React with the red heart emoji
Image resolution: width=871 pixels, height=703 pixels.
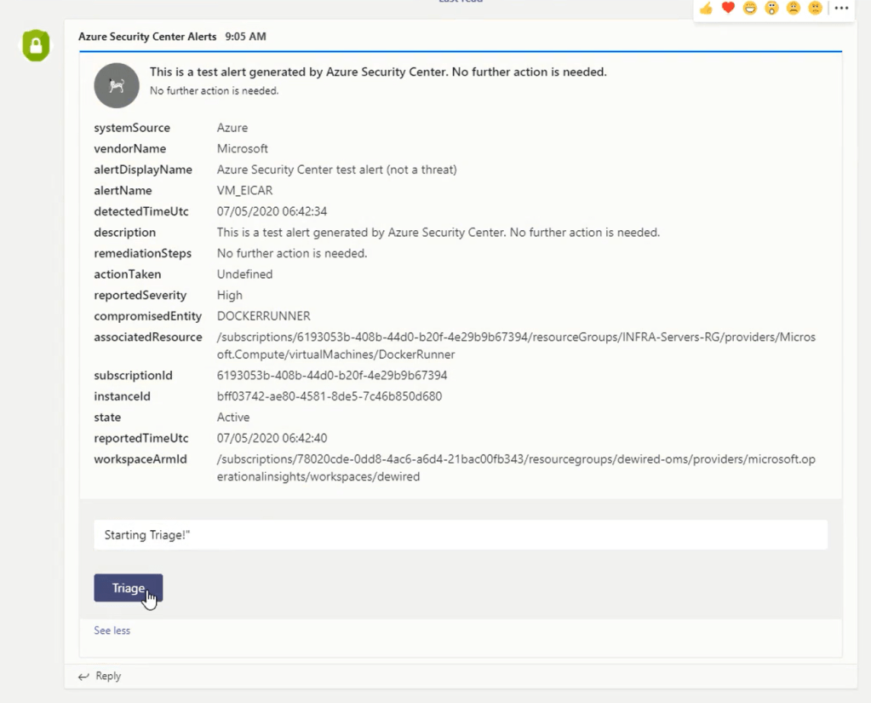coord(728,9)
